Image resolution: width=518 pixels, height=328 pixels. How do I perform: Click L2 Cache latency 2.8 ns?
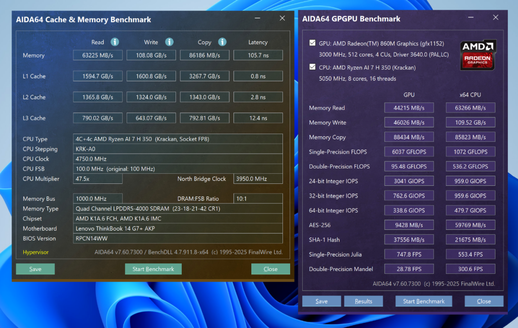[258, 97]
